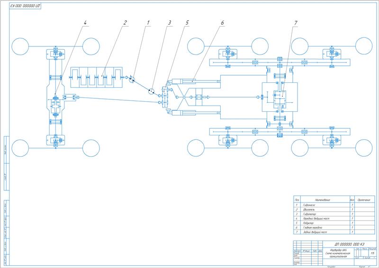Select the 'Редуктор' row in parts table
Screen dimensions: 379x268
click(x=334, y=223)
